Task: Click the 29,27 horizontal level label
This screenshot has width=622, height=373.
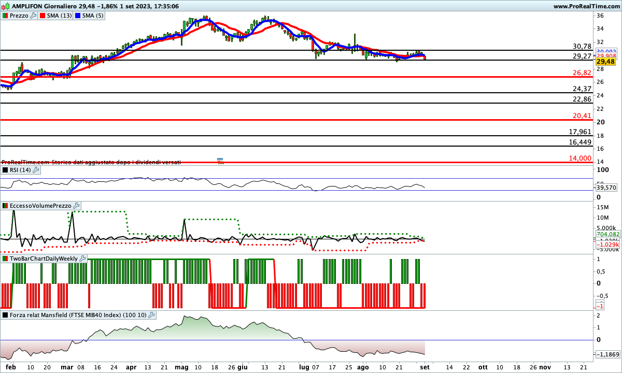Action: click(x=582, y=56)
